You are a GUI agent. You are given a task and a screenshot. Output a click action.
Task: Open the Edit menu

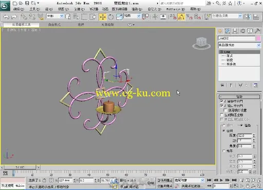pyautogui.click(x=18, y=9)
